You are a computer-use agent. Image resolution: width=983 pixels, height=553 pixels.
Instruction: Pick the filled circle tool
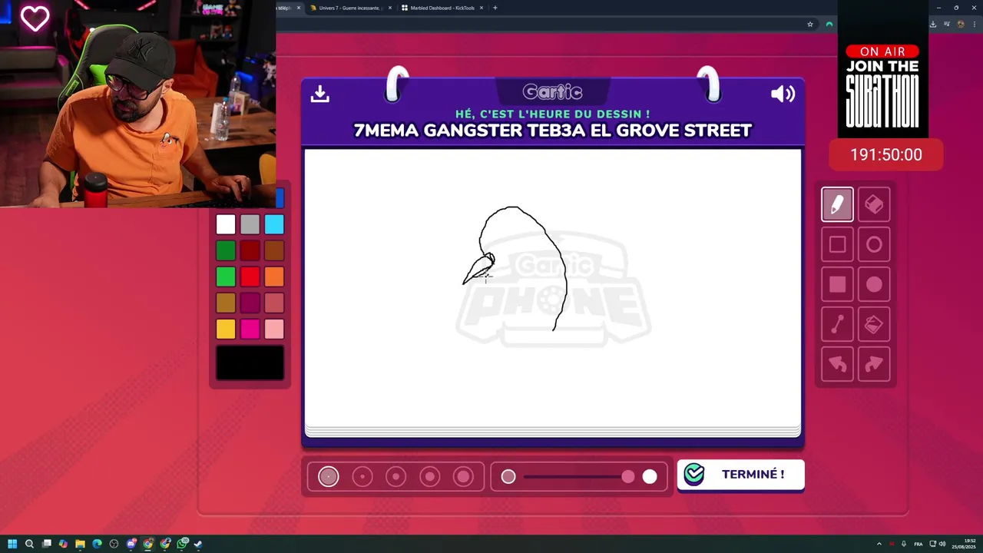[x=874, y=284]
